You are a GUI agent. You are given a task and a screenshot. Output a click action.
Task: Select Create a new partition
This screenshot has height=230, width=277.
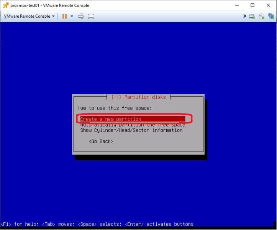coord(133,119)
